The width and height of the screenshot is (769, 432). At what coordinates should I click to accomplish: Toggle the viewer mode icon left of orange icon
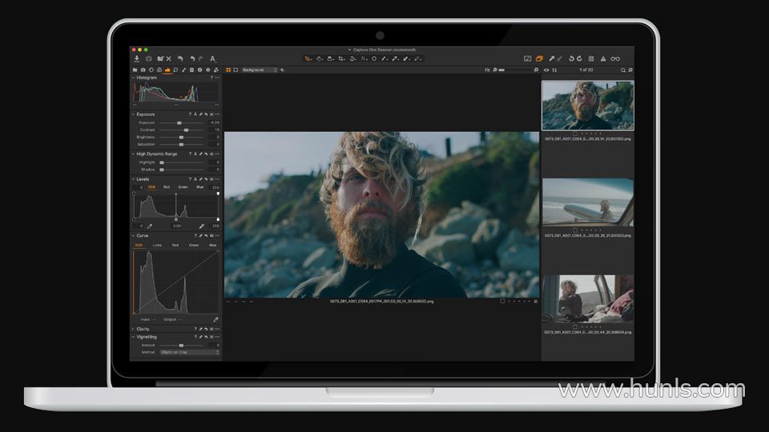coord(527,58)
